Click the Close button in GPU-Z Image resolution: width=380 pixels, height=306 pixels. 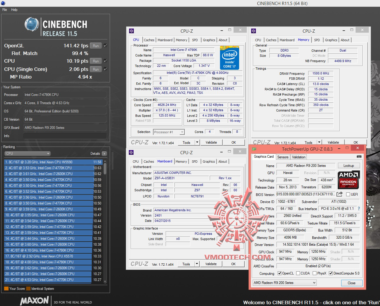tap(351, 283)
